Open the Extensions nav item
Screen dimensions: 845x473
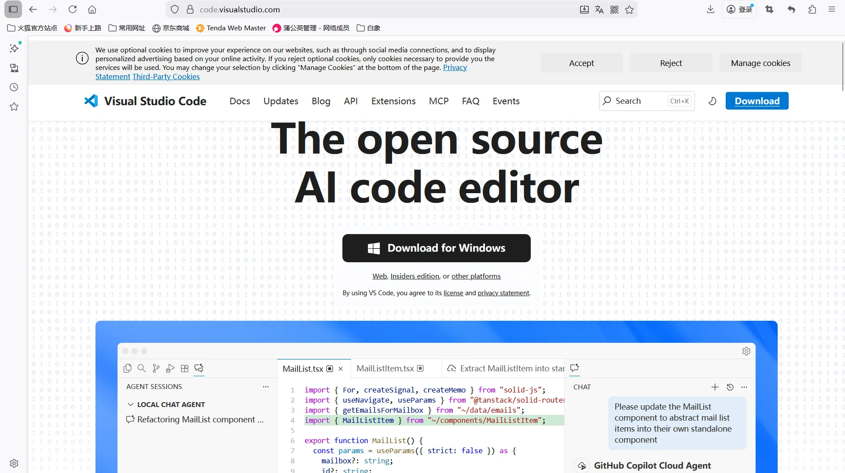[x=393, y=101]
